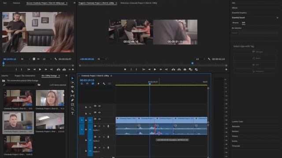282x158 pixels.
Task: Expand the Essential Graphics panel
Action: 239,13
